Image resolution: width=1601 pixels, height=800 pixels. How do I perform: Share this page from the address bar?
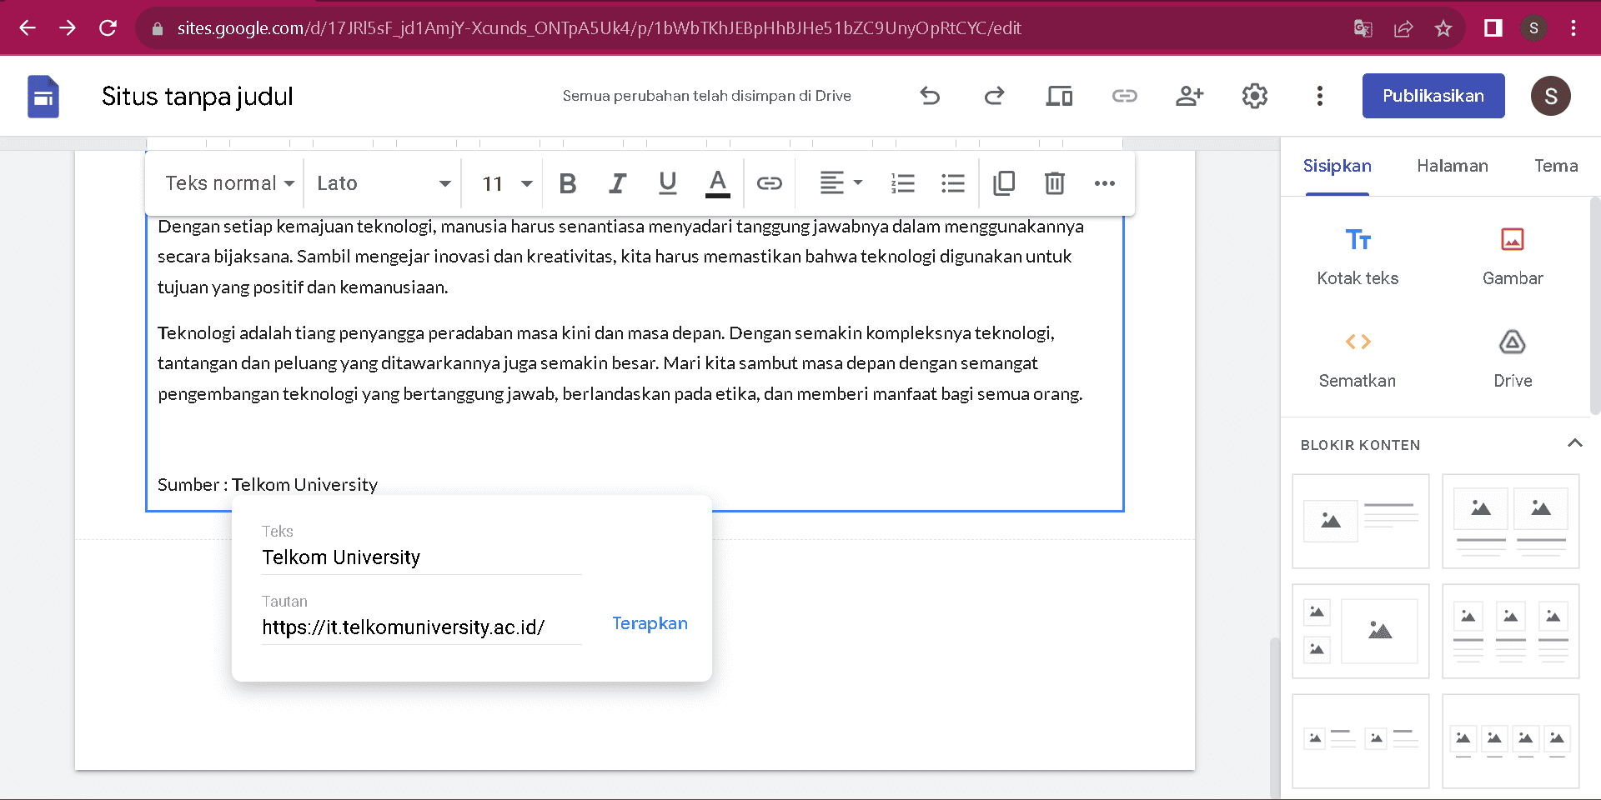[x=1403, y=28]
